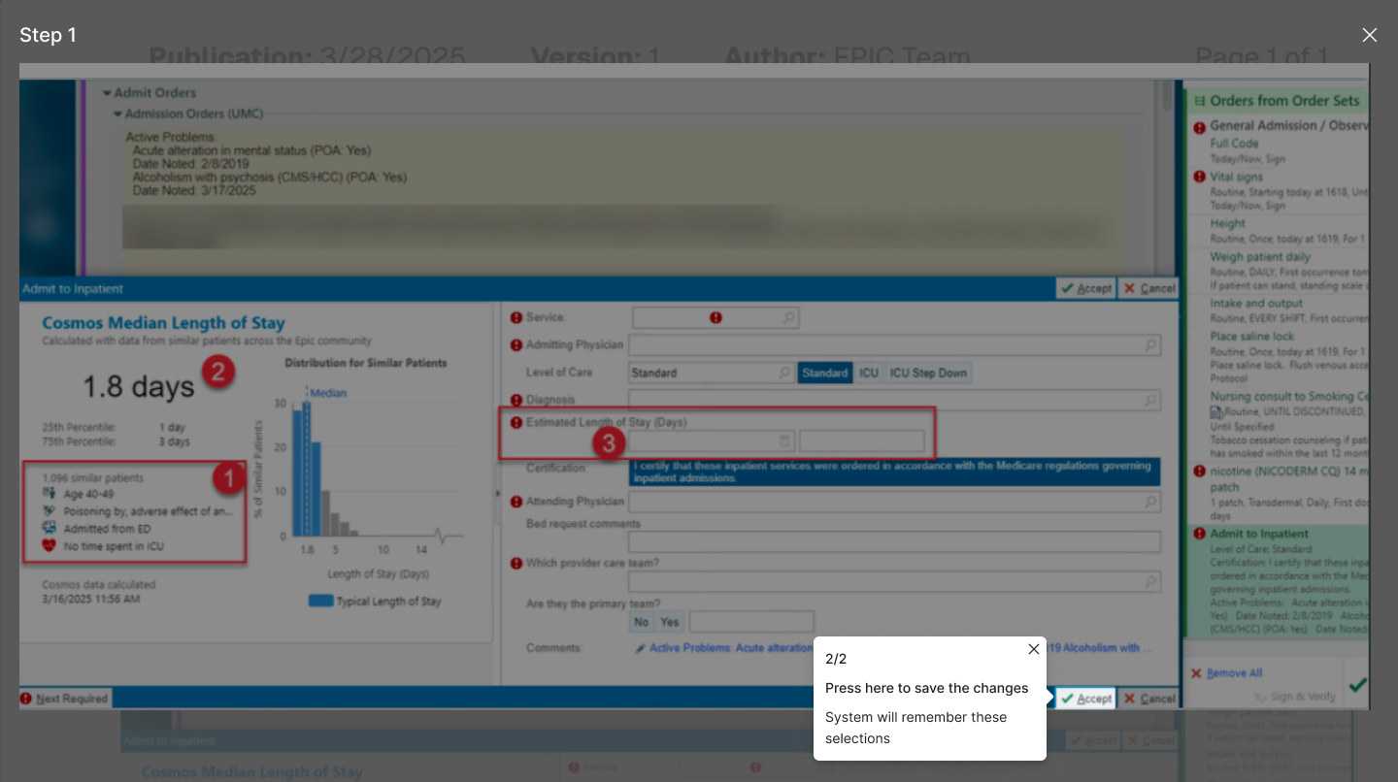Click the Service field search magnifier icon
Viewport: 1398px width, 782px height.
coord(788,317)
